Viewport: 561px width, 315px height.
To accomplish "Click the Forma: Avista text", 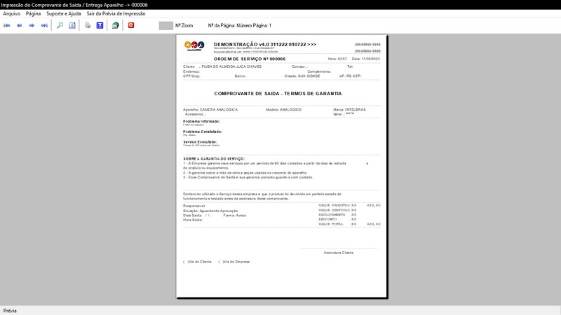I will coord(234,216).
